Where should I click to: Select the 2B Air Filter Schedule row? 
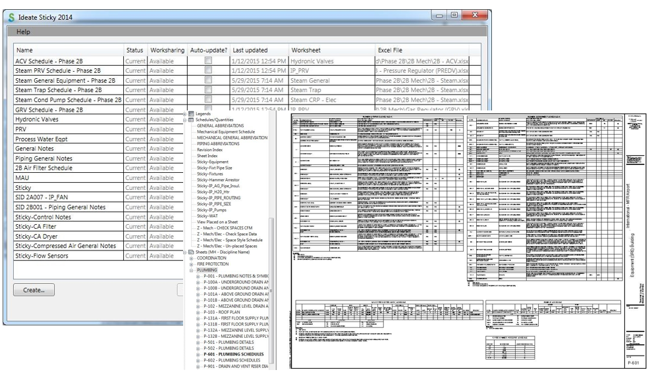click(99, 168)
